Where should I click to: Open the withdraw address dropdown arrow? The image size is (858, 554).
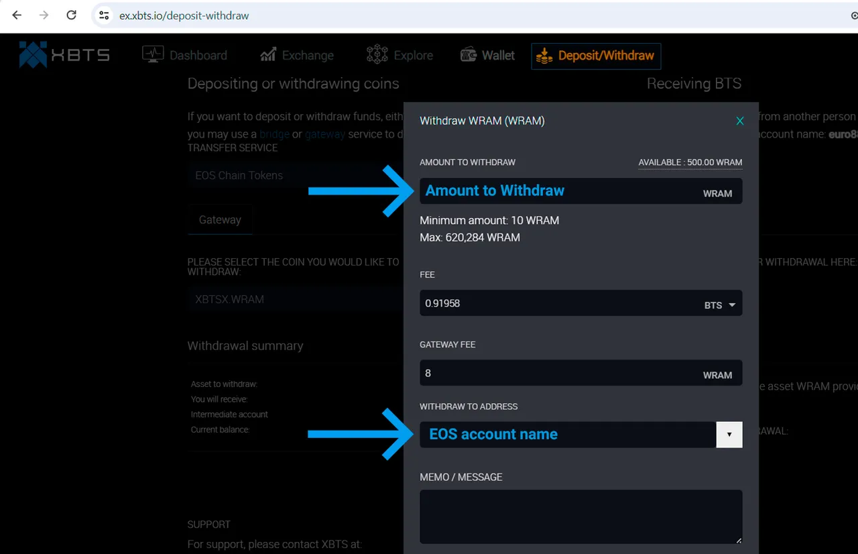(x=729, y=435)
